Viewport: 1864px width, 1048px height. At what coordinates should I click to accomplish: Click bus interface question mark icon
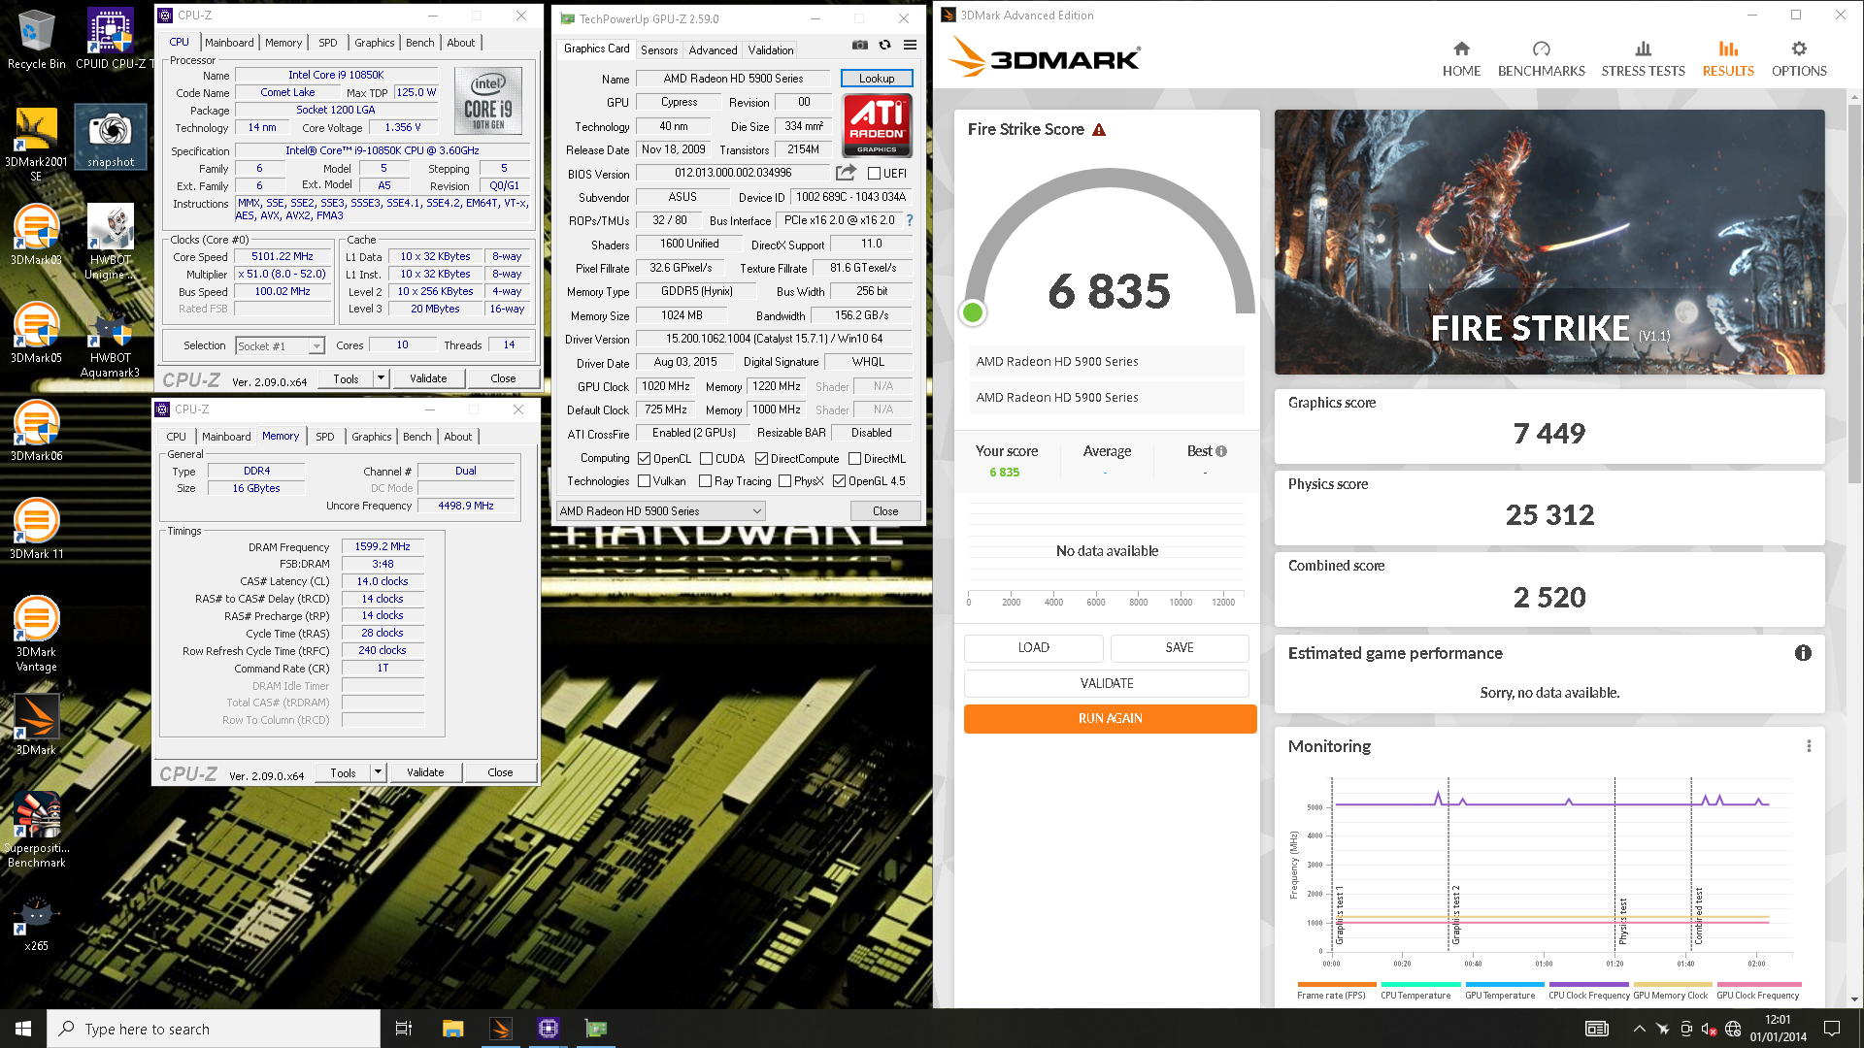(910, 220)
